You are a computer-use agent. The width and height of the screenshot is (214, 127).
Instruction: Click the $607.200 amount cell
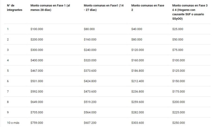90,123
